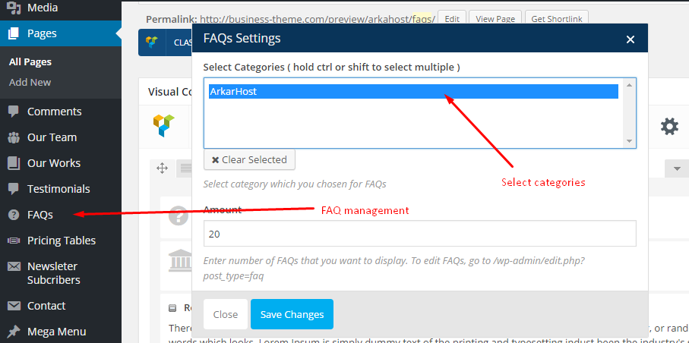The image size is (689, 343).
Task: Click the Visual Composer cube logo
Action: click(163, 125)
